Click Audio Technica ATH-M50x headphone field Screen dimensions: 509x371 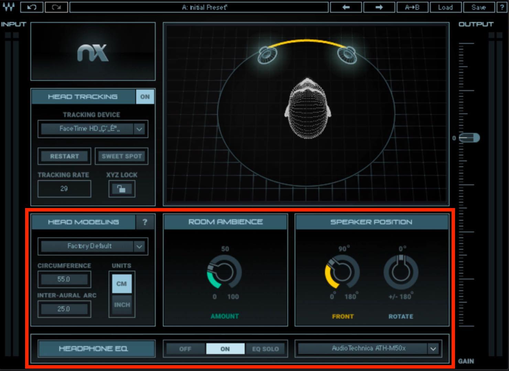[x=362, y=349]
